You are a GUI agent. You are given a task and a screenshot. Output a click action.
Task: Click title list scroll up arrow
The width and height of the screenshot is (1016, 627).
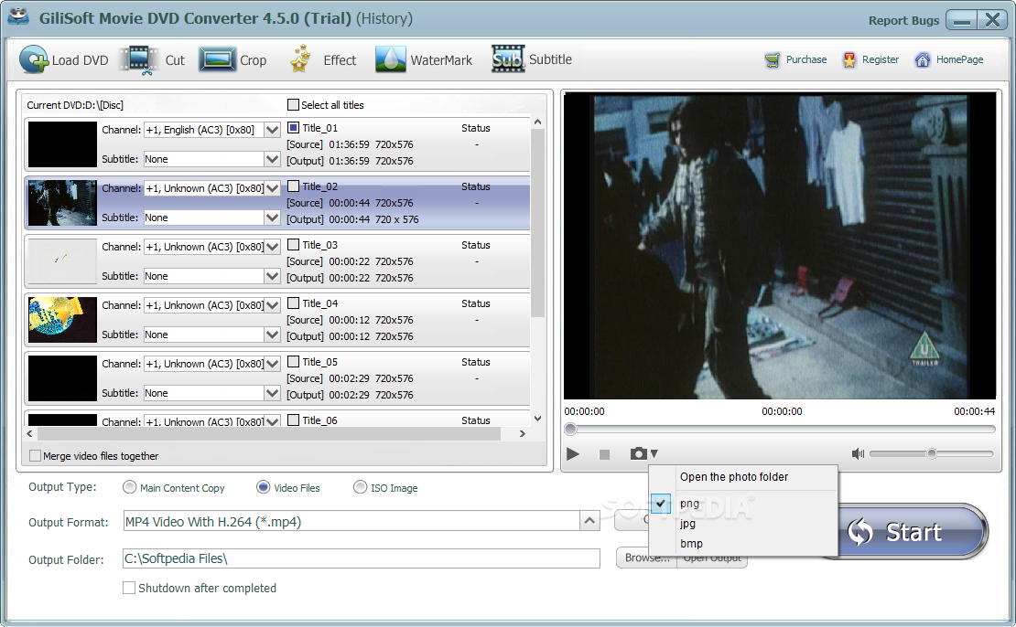point(537,122)
